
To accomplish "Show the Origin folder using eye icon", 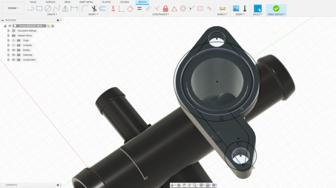I will (14, 41).
